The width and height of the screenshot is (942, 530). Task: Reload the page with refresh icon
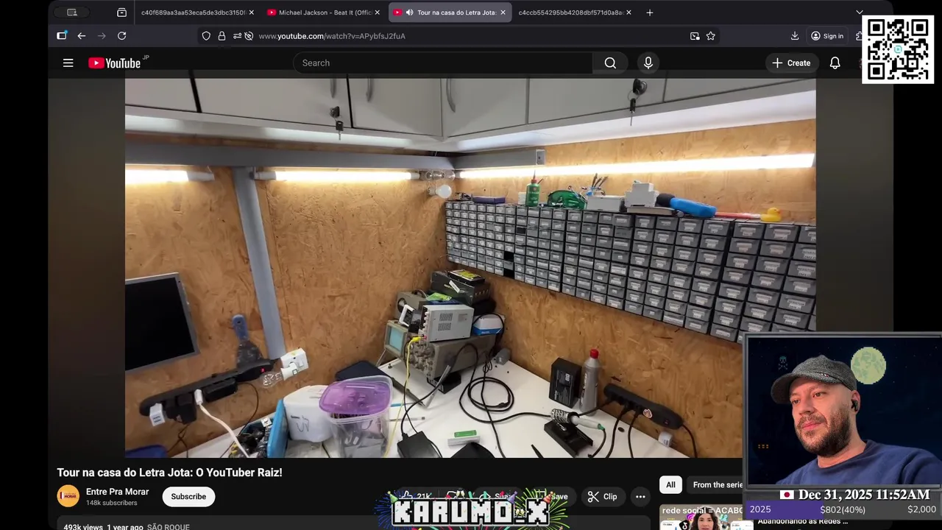click(x=121, y=36)
